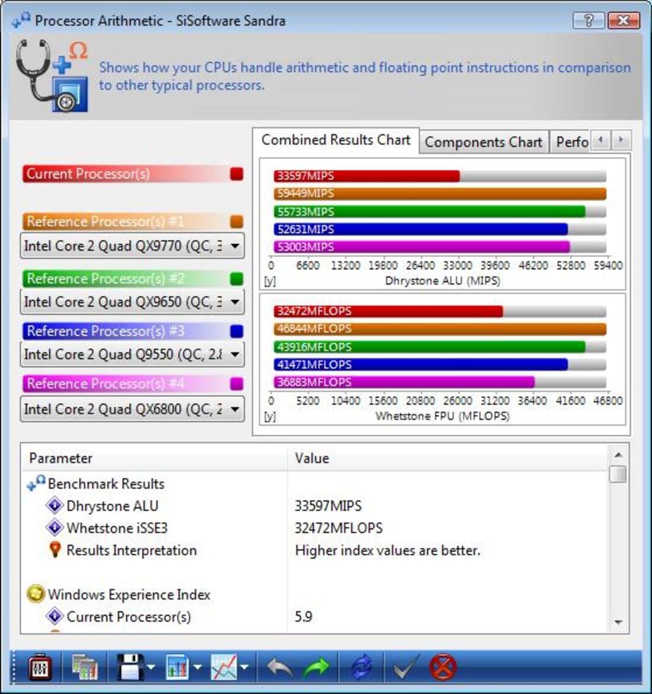The width and height of the screenshot is (652, 694).
Task: Click the results list scroll up arrow
Action: coord(618,454)
